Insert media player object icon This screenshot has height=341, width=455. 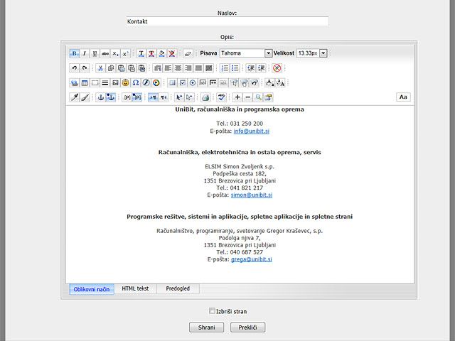(156, 83)
